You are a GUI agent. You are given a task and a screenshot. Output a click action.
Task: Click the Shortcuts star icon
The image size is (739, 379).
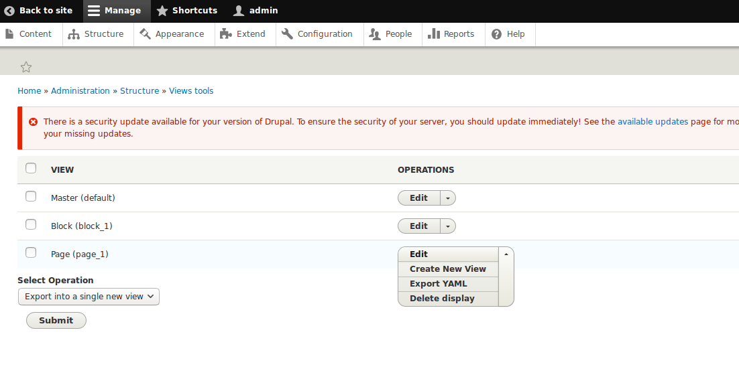point(162,11)
